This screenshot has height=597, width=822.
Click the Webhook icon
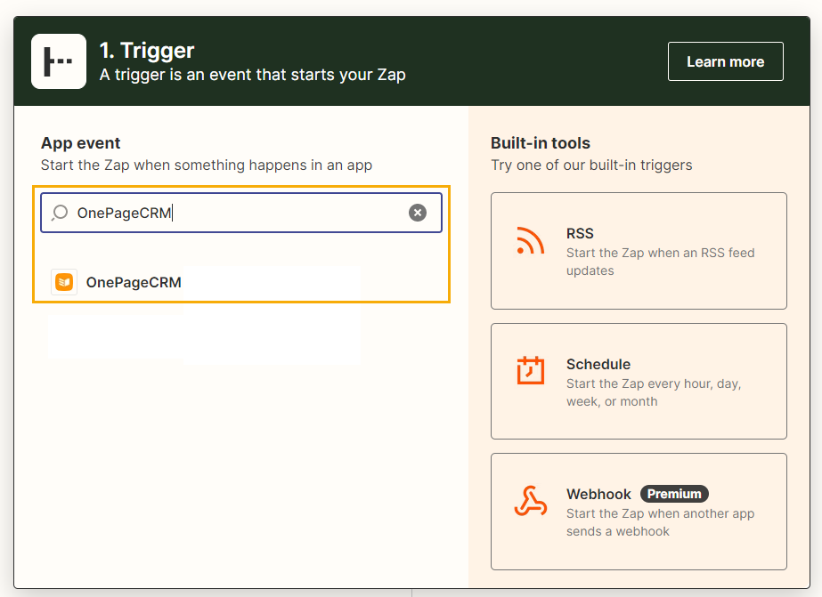pos(531,501)
